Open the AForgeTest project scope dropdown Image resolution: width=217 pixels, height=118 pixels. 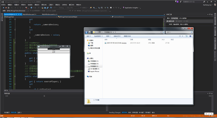57,17
